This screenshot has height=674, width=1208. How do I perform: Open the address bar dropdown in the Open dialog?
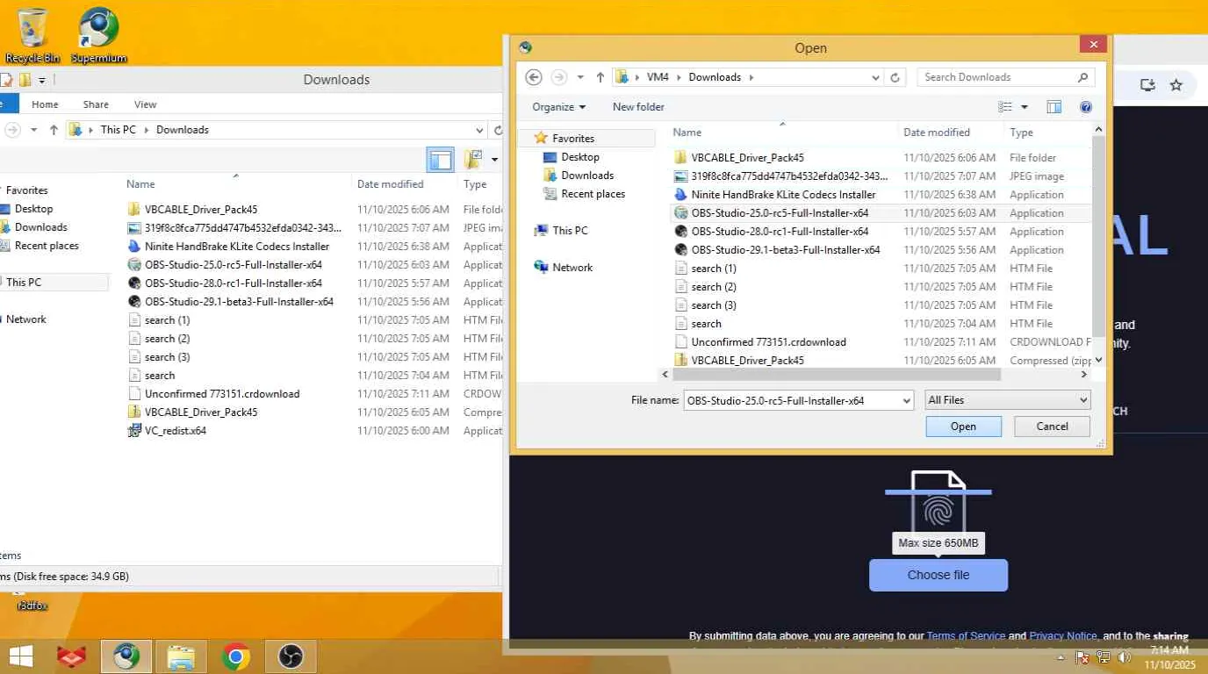pos(875,77)
